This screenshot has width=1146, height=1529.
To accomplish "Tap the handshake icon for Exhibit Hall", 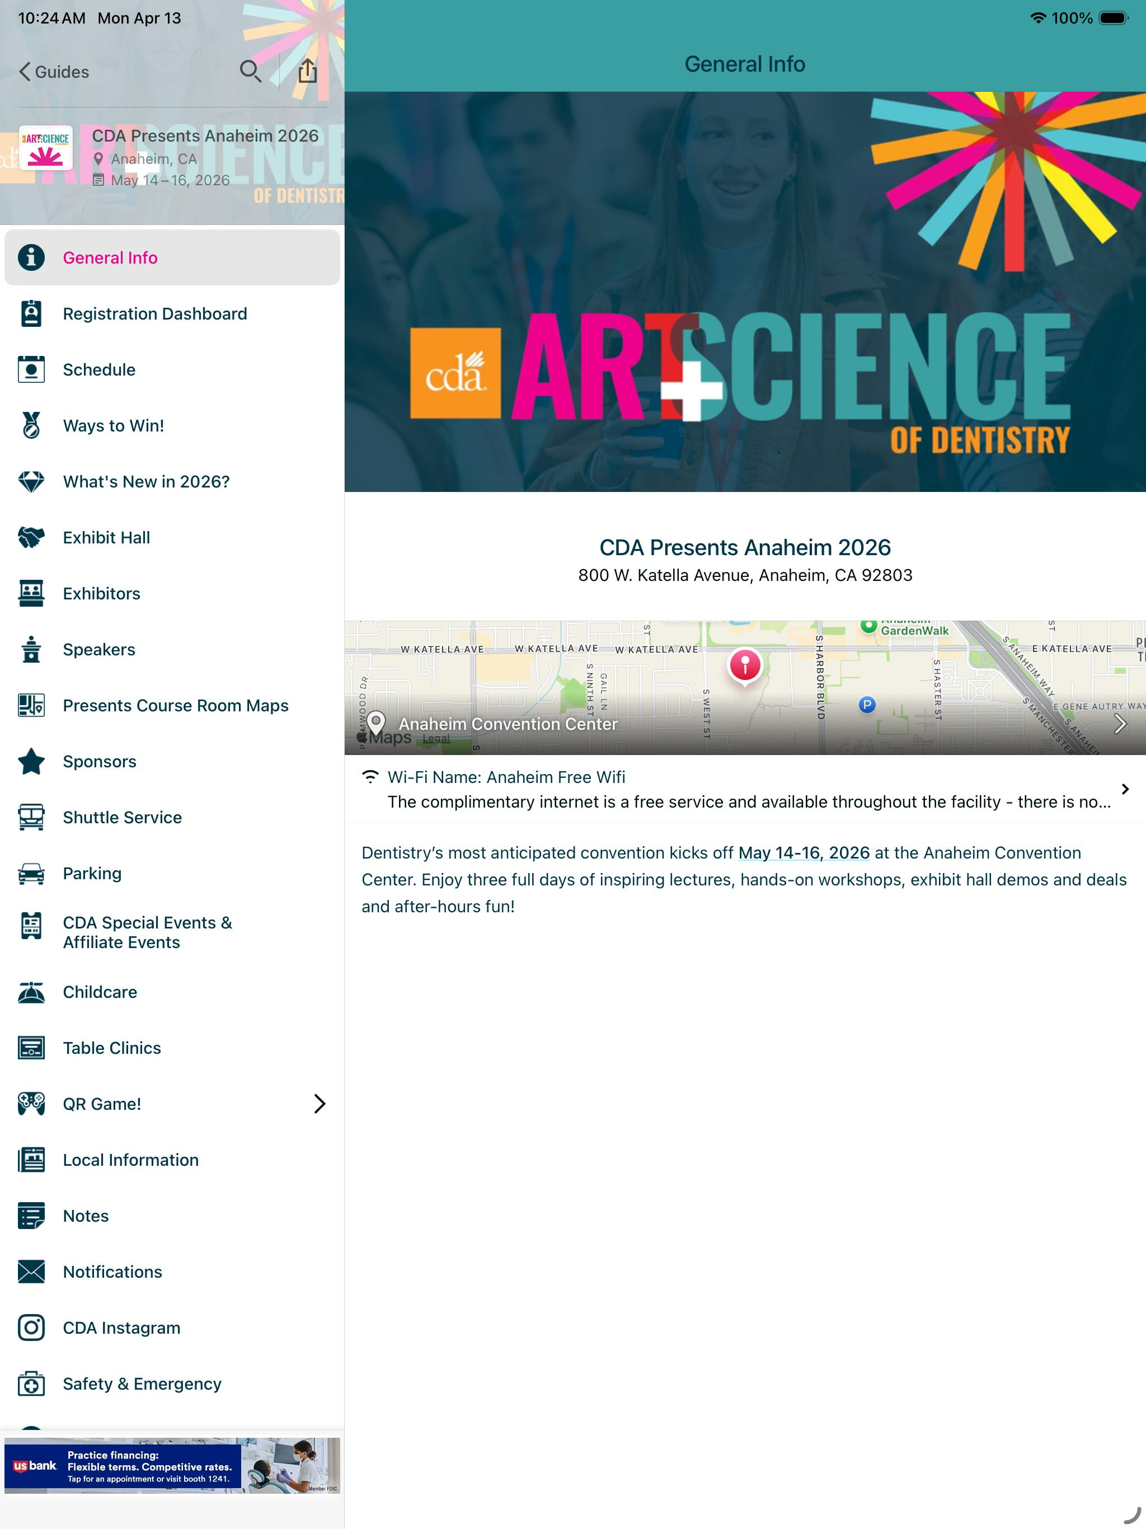I will (x=31, y=537).
